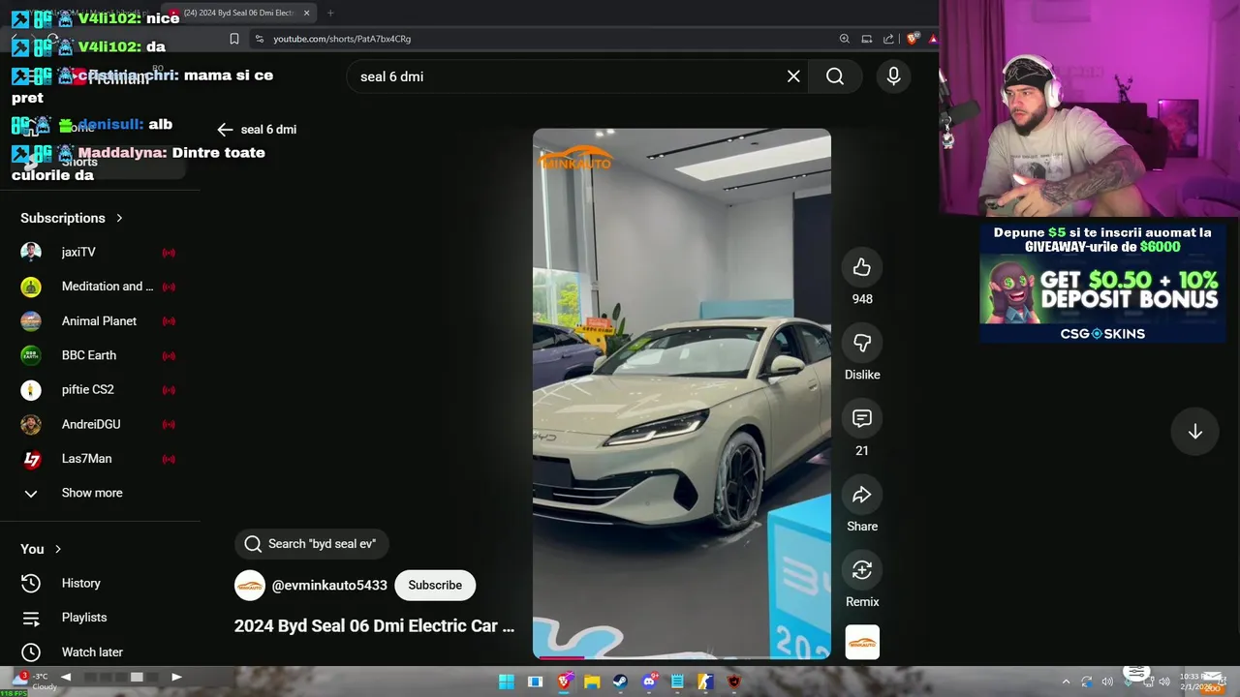
Task: Click the Search "byd seal ev" chip
Action: click(x=311, y=544)
